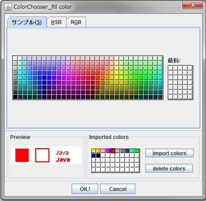The width and height of the screenshot is (206, 201).
Task: Pick the highlighted red imported swatch
Action: 113,151
